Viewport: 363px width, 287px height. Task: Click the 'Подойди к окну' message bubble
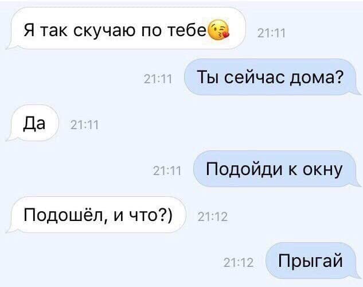tap(277, 169)
